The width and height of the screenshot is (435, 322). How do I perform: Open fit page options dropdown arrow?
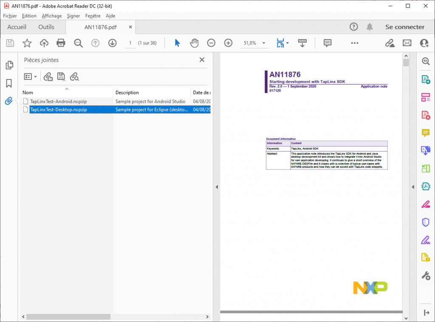(x=288, y=43)
